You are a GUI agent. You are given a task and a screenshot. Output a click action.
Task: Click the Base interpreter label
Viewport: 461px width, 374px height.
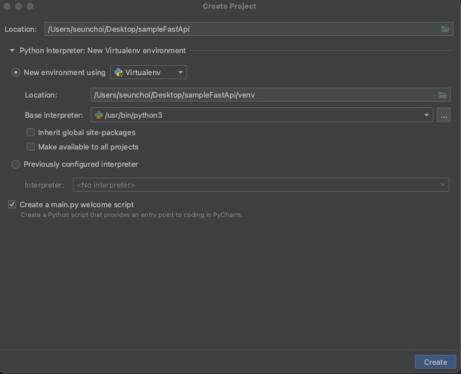pyautogui.click(x=54, y=115)
